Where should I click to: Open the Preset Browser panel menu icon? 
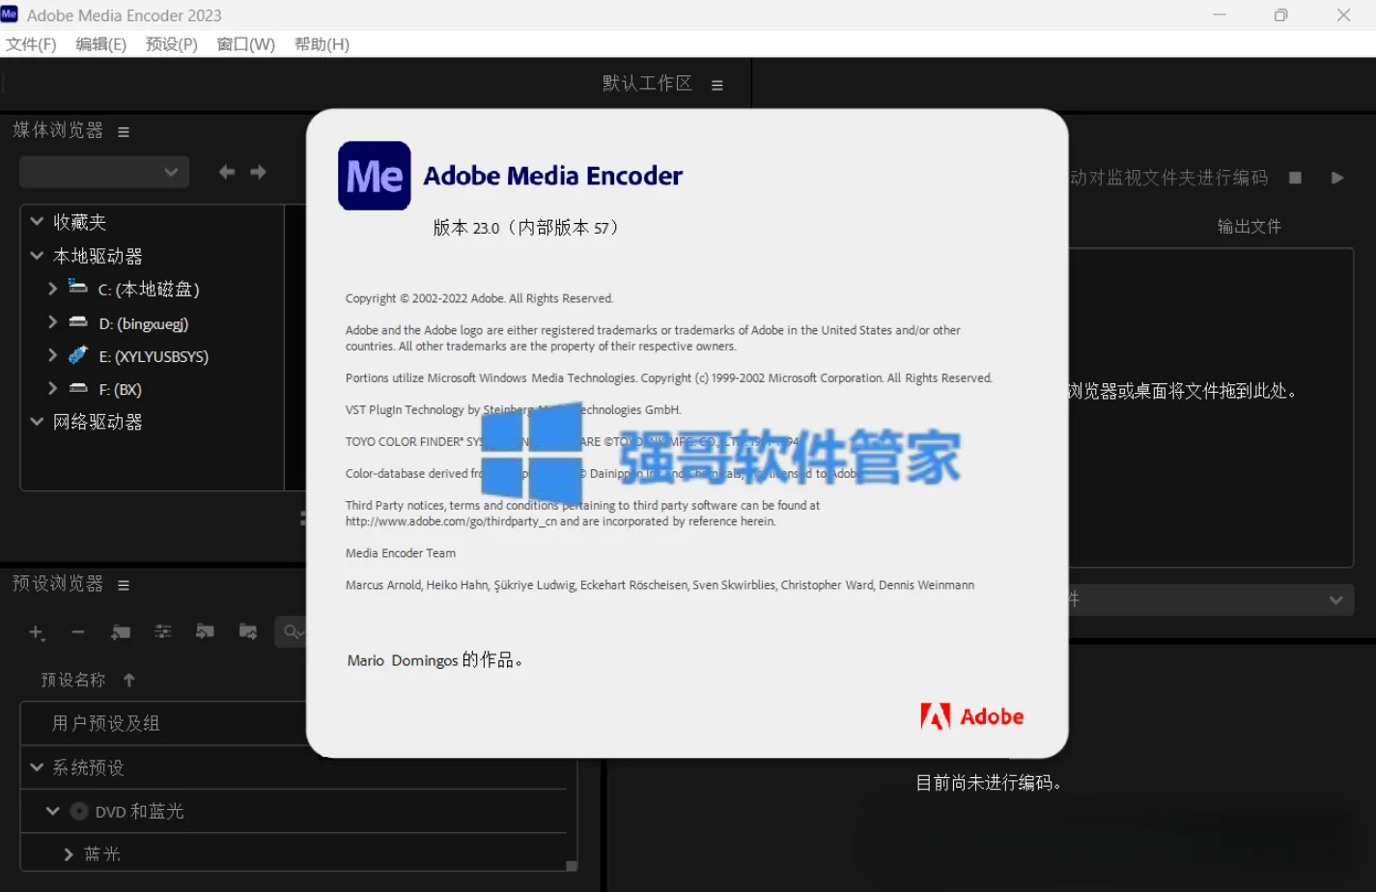[x=124, y=585]
